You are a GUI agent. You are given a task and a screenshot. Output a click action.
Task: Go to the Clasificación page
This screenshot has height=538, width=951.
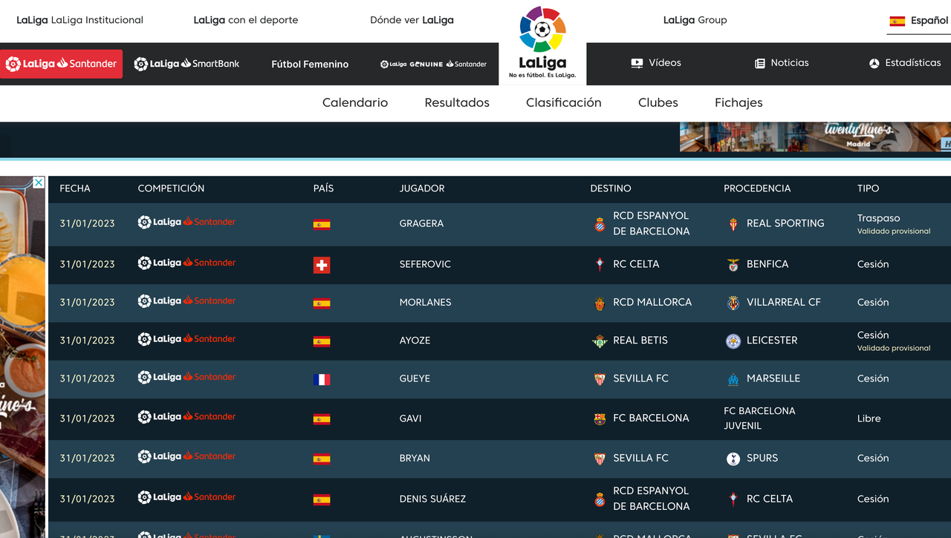click(x=563, y=102)
